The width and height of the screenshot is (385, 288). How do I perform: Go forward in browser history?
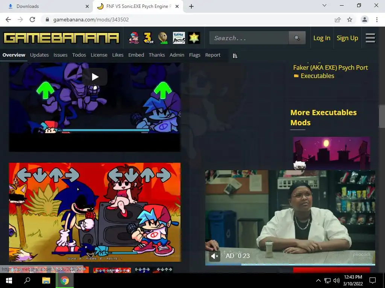coord(20,19)
